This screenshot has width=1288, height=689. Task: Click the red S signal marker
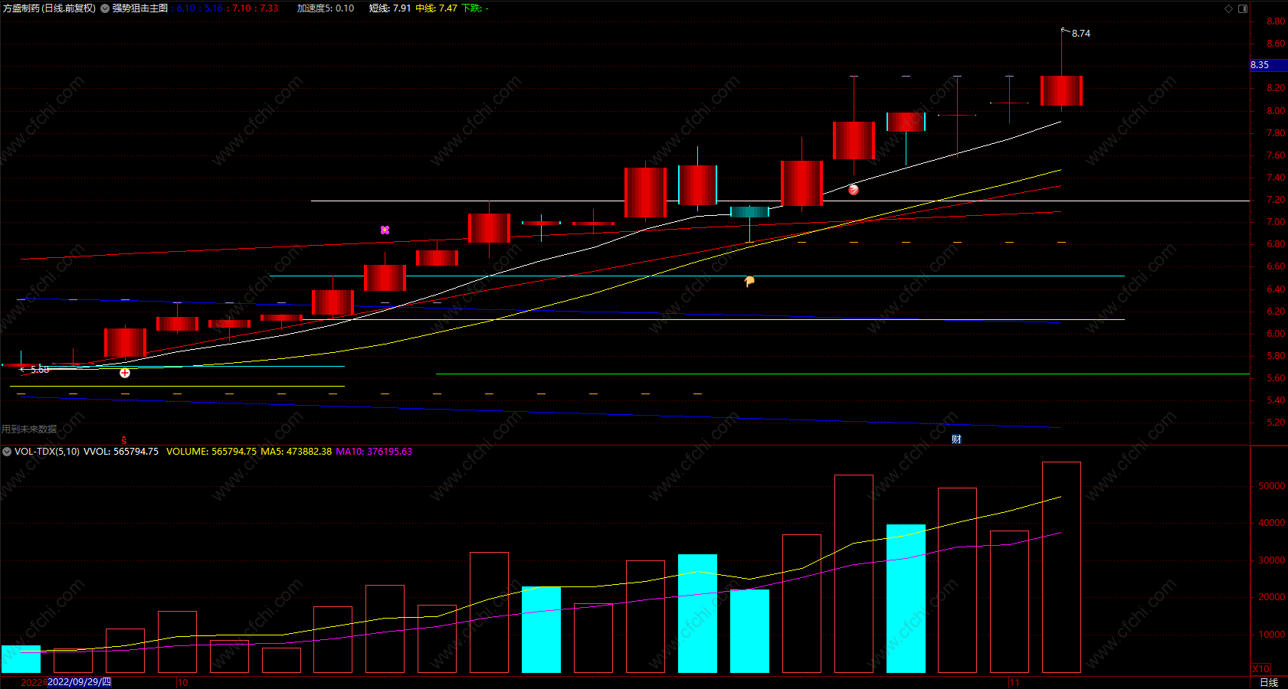coord(124,440)
